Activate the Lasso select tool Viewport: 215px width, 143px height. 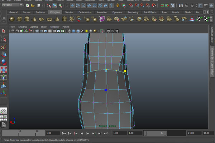coord(4,39)
